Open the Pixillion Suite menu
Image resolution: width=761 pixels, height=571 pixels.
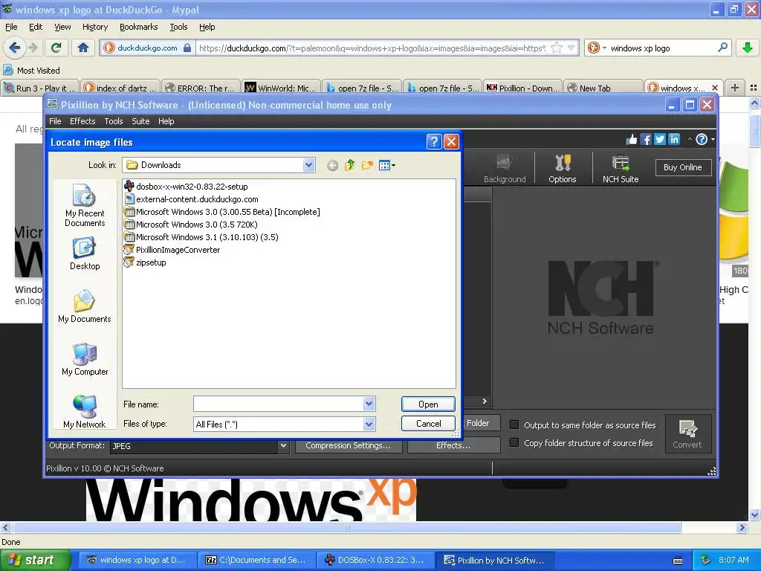click(x=140, y=121)
